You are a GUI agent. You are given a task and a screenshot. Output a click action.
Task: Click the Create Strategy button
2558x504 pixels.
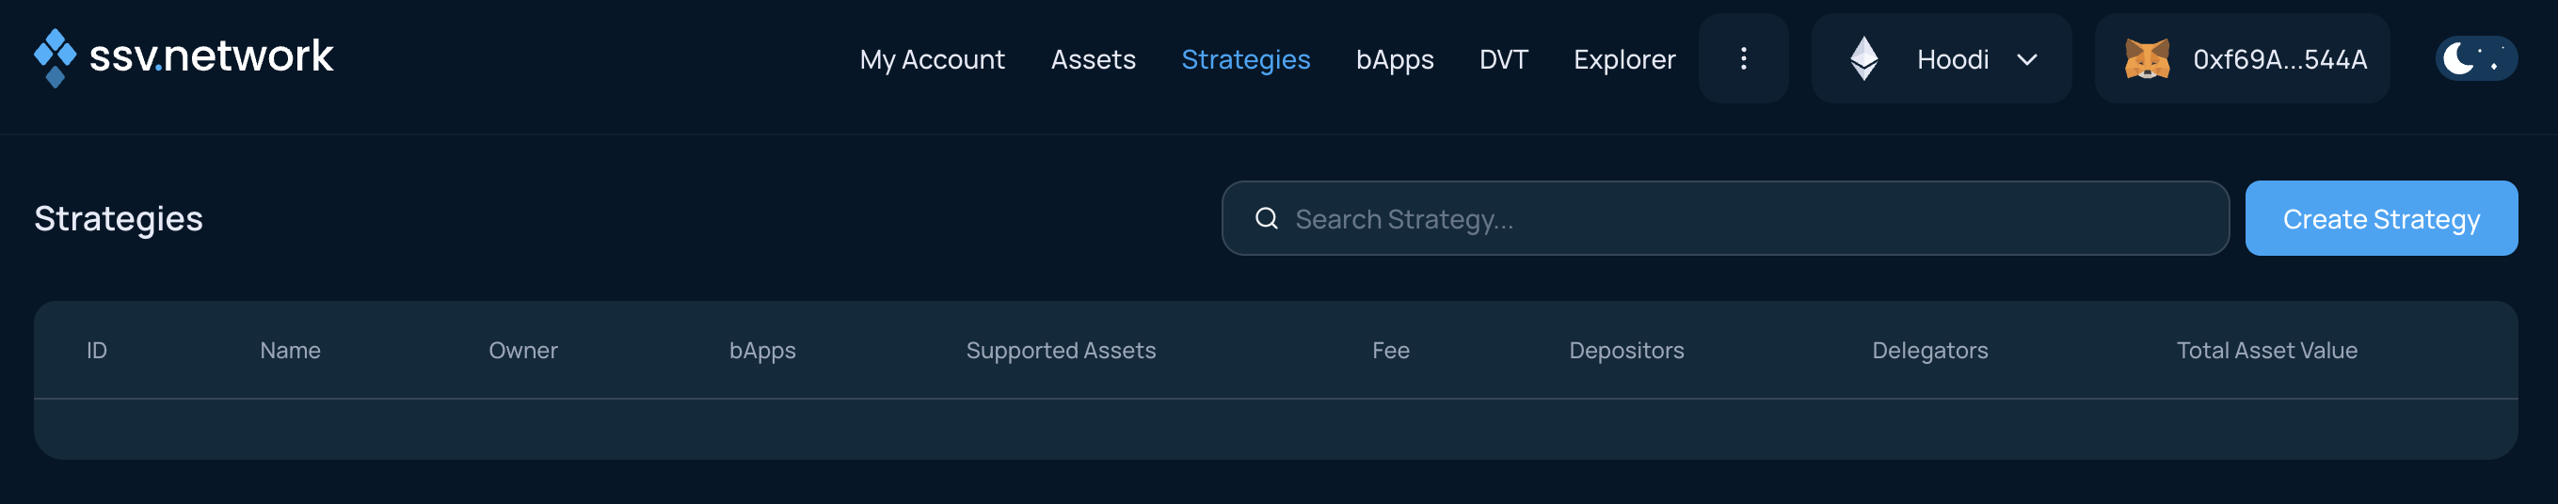[2380, 218]
